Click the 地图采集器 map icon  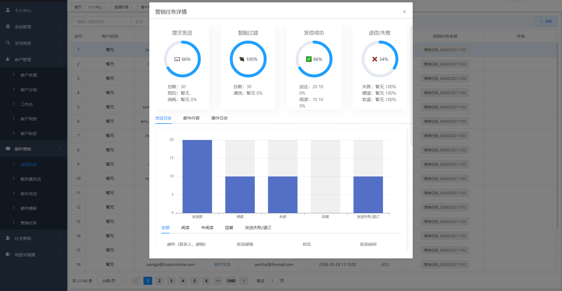tap(8, 254)
